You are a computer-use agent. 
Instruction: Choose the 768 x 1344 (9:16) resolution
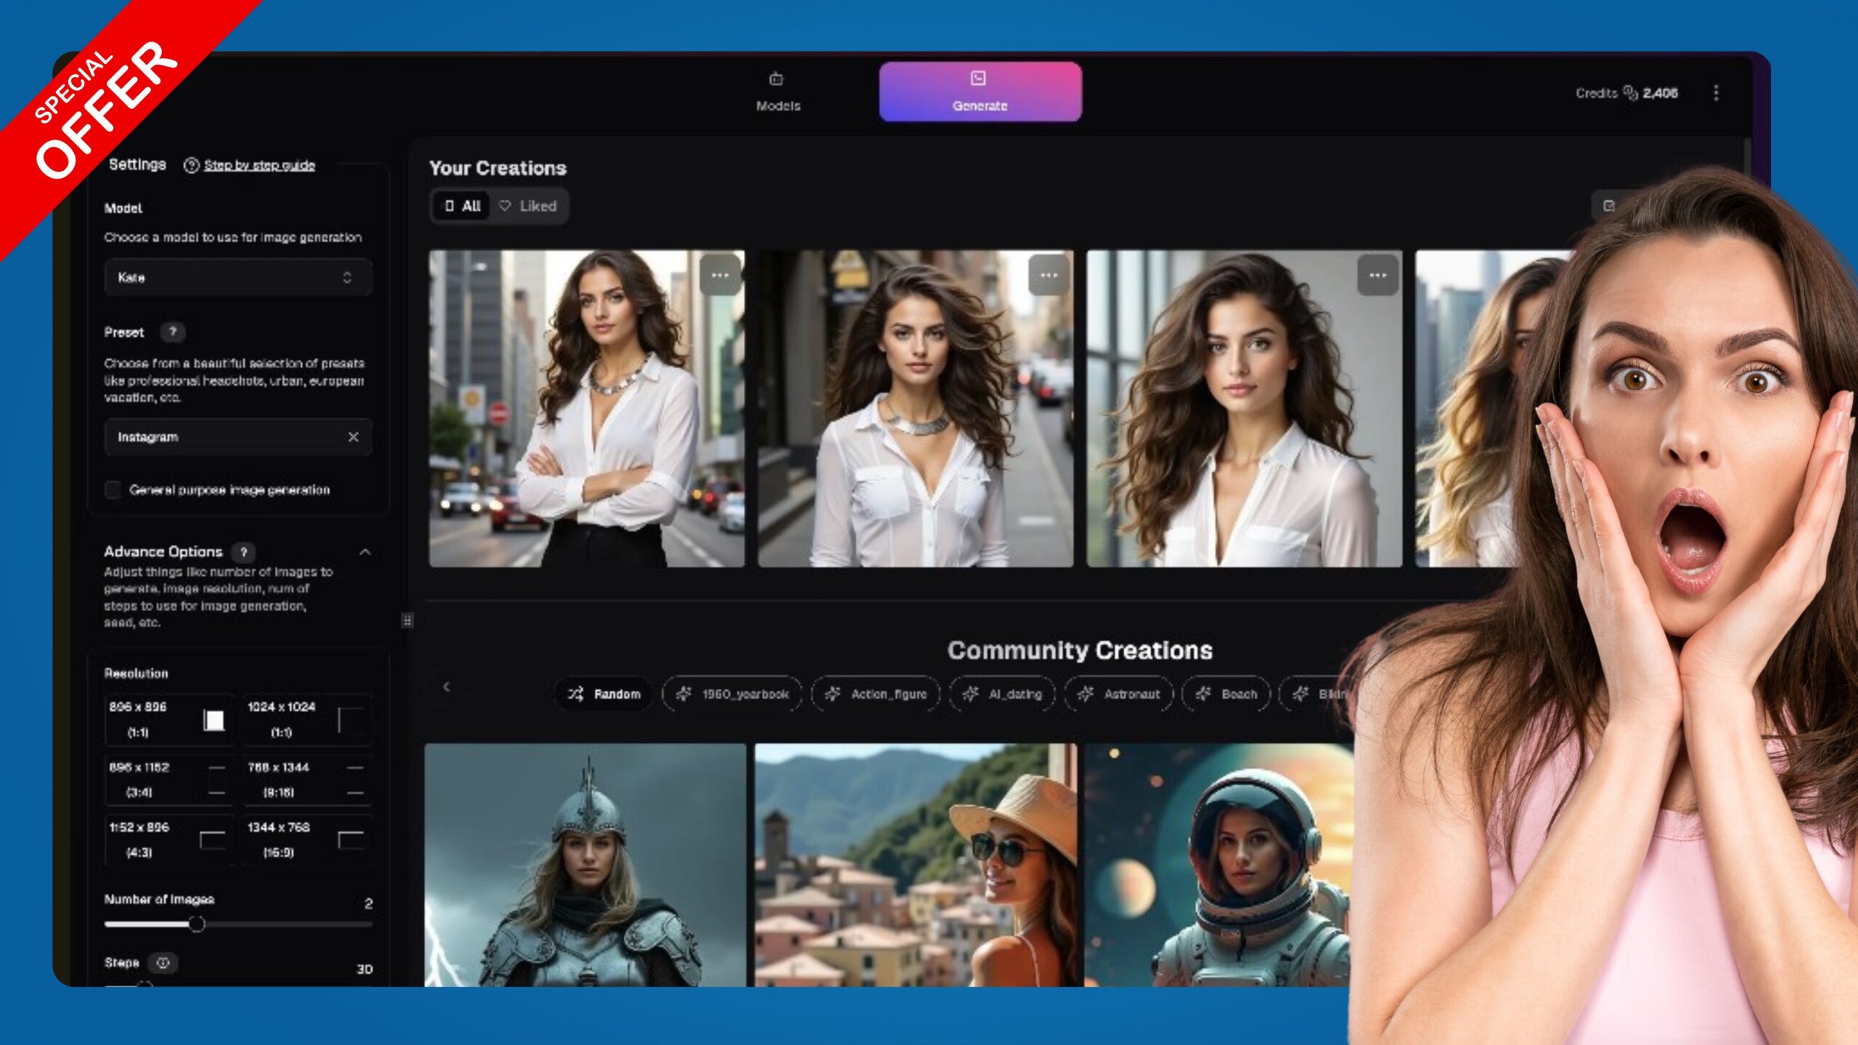pyautogui.click(x=307, y=779)
